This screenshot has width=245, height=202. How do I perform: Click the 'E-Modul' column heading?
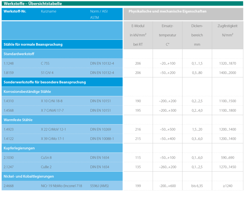click(x=138, y=26)
